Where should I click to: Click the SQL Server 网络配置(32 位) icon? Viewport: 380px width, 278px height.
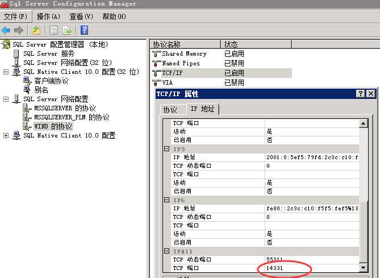[16, 63]
